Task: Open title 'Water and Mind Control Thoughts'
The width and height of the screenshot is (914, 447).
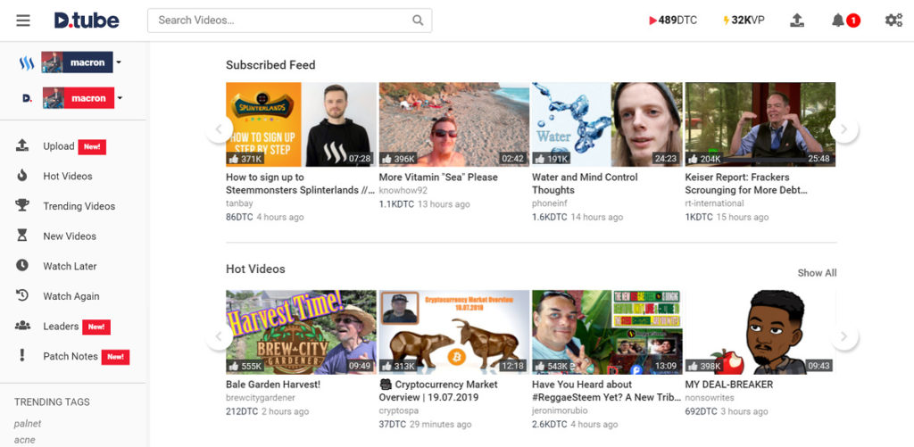Action: point(585,184)
